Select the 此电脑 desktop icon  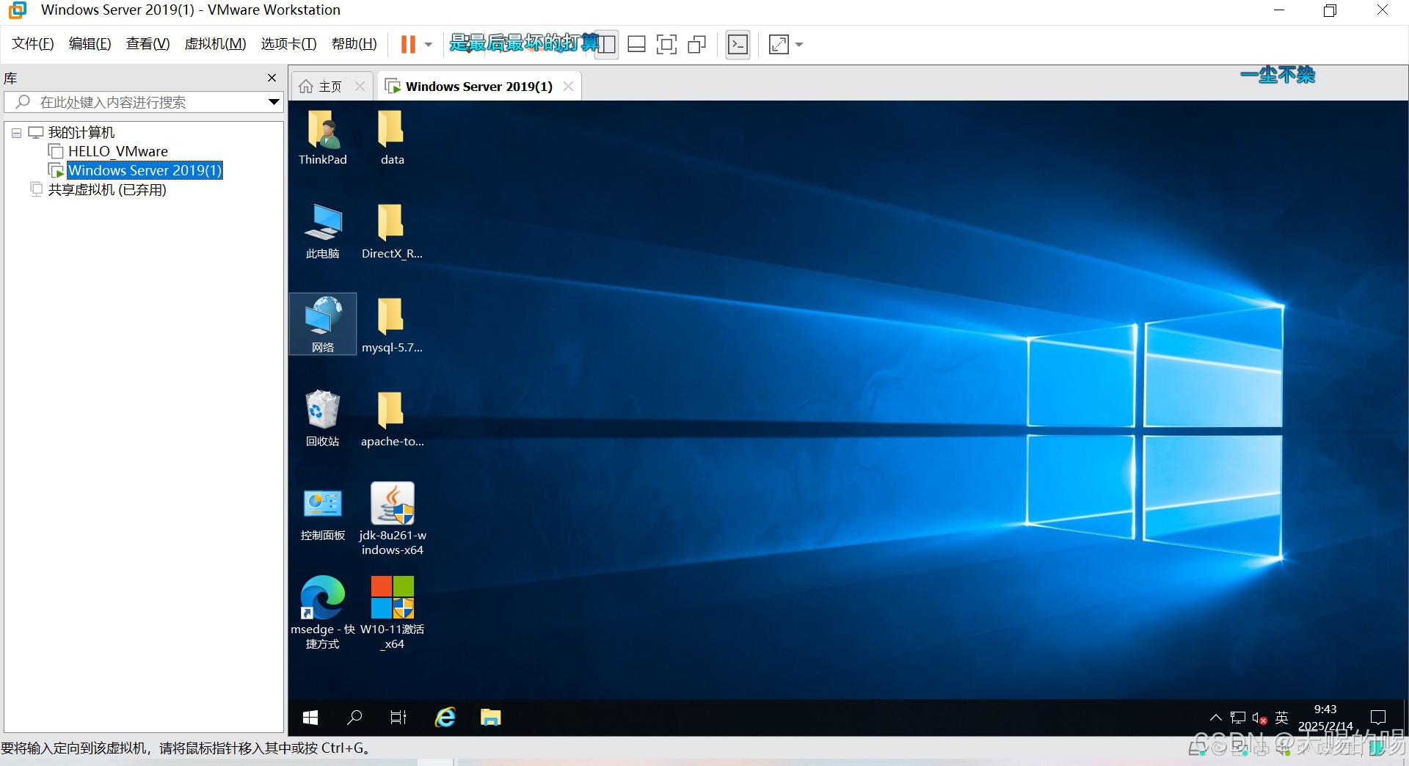pos(323,232)
